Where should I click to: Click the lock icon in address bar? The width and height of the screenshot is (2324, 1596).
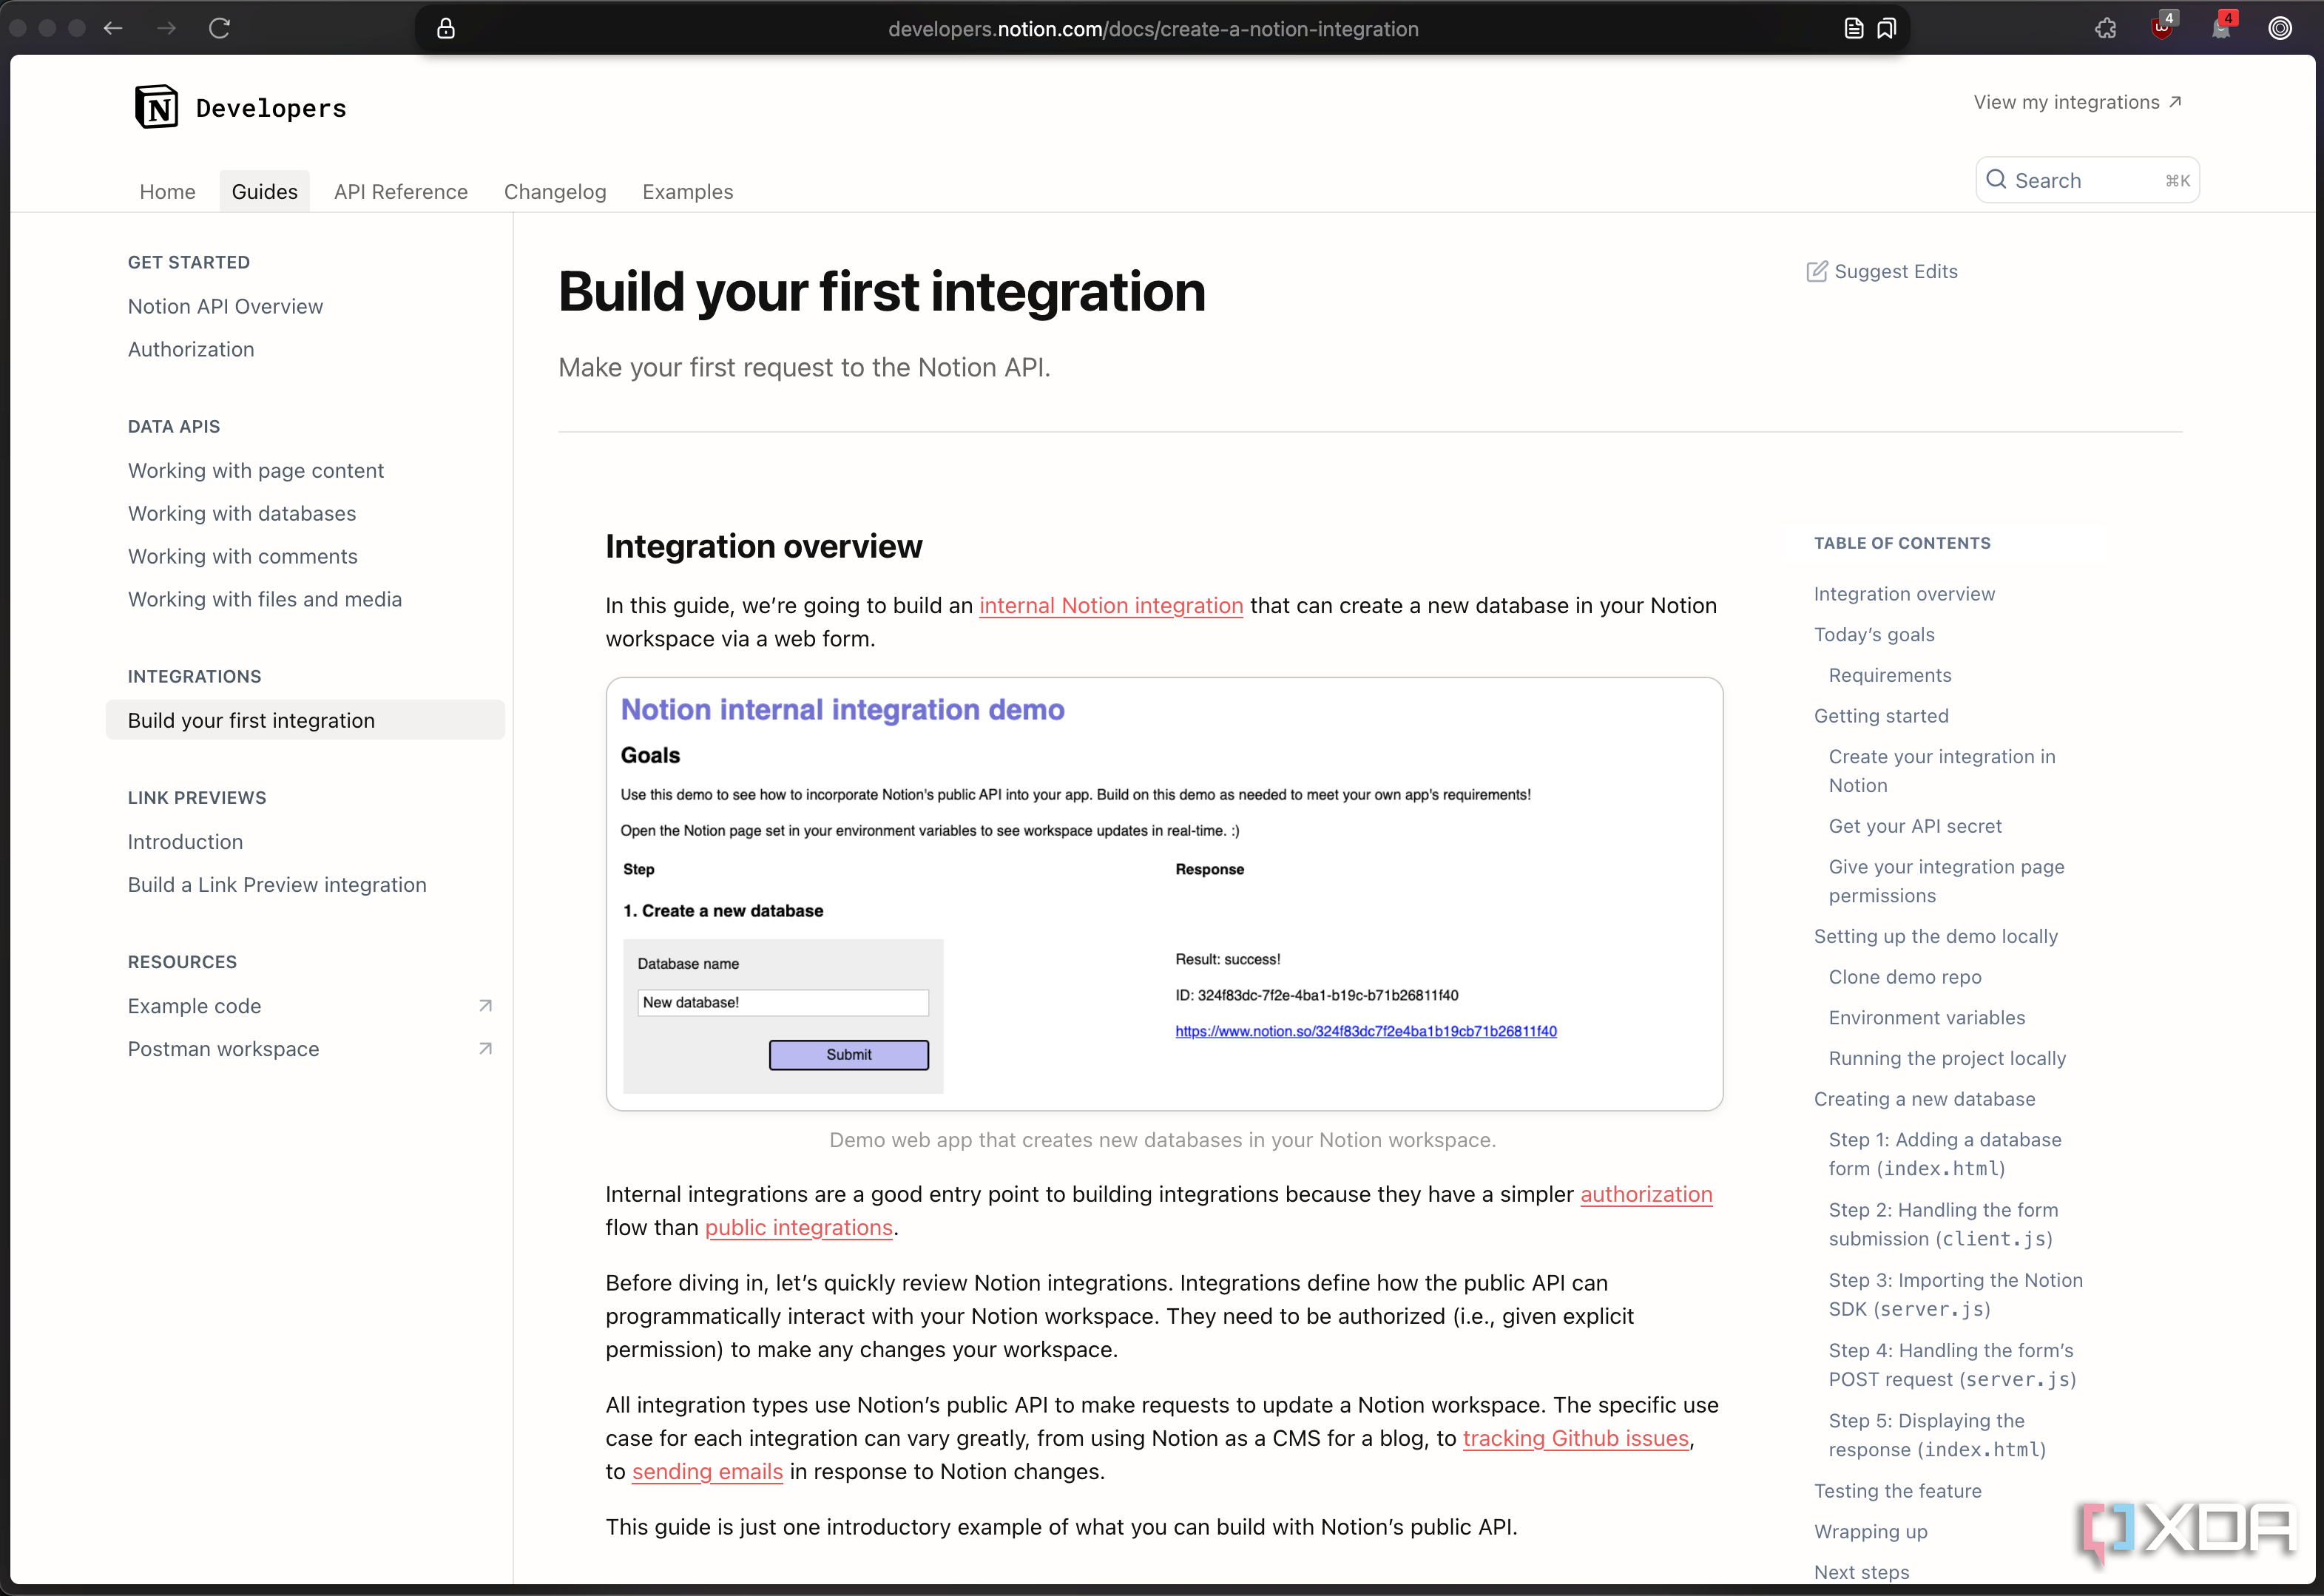pyautogui.click(x=446, y=28)
